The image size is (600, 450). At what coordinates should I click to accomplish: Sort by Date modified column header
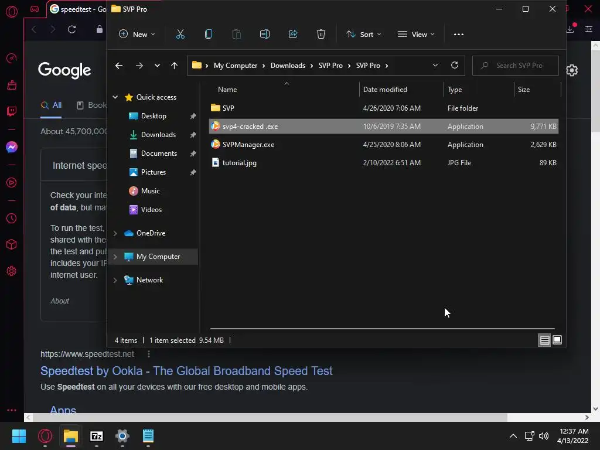[385, 90]
